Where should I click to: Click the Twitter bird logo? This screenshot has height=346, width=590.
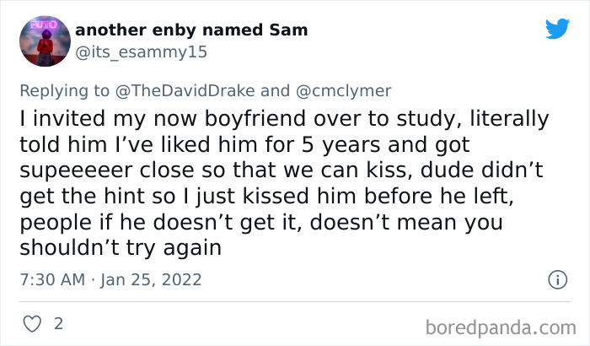(557, 29)
